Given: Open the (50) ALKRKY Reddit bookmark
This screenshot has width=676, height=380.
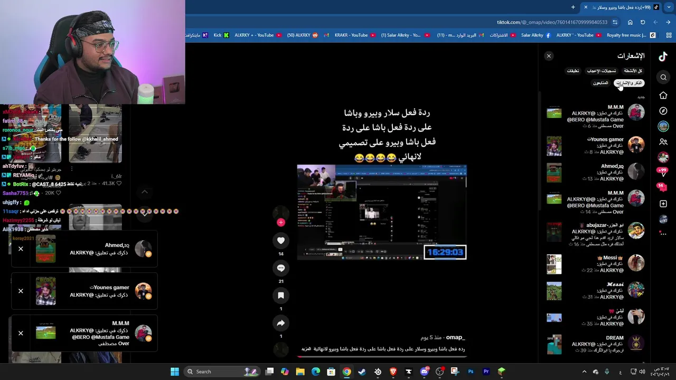Looking at the screenshot, I should tap(303, 35).
